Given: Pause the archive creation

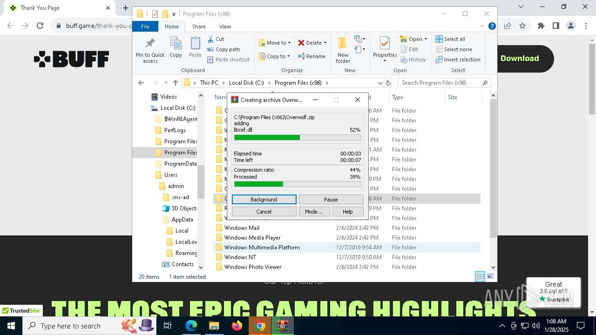Looking at the screenshot, I should coord(331,200).
